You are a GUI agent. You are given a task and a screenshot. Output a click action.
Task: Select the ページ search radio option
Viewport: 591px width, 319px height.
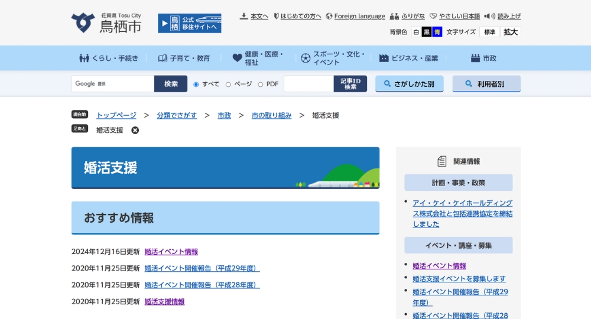click(228, 84)
